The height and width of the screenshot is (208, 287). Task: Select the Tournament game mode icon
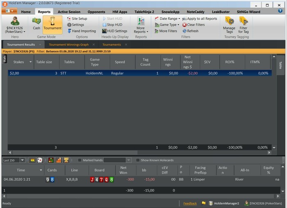coord(52,24)
